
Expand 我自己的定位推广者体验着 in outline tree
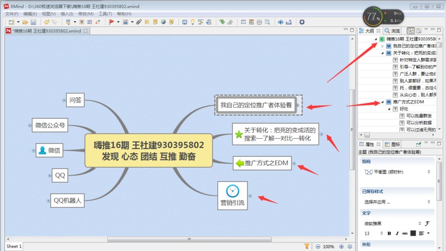(383, 46)
